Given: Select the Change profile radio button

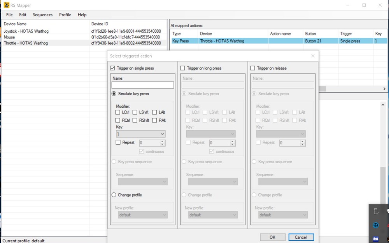Looking at the screenshot, I should point(114,195).
